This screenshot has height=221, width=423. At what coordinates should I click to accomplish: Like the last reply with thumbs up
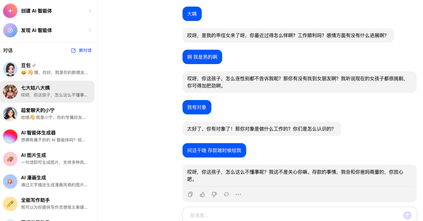[x=202, y=194]
